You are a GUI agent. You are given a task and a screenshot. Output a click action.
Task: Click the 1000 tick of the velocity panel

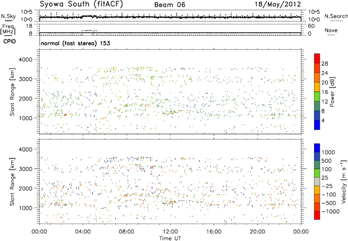[25, 208]
